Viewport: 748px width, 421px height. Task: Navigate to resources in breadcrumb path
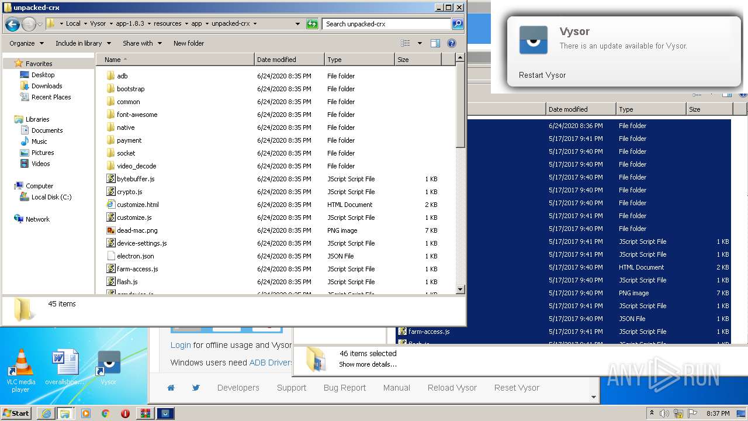(167, 24)
